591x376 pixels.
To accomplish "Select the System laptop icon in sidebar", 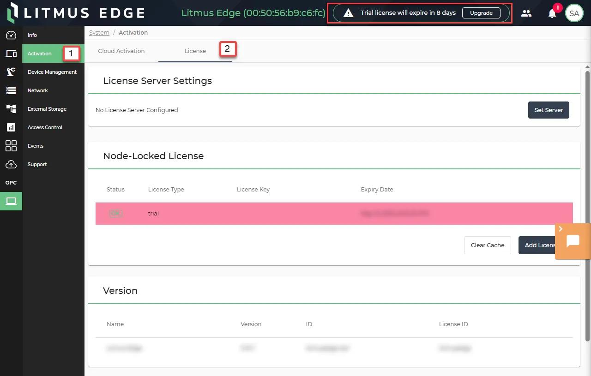I will [11, 201].
